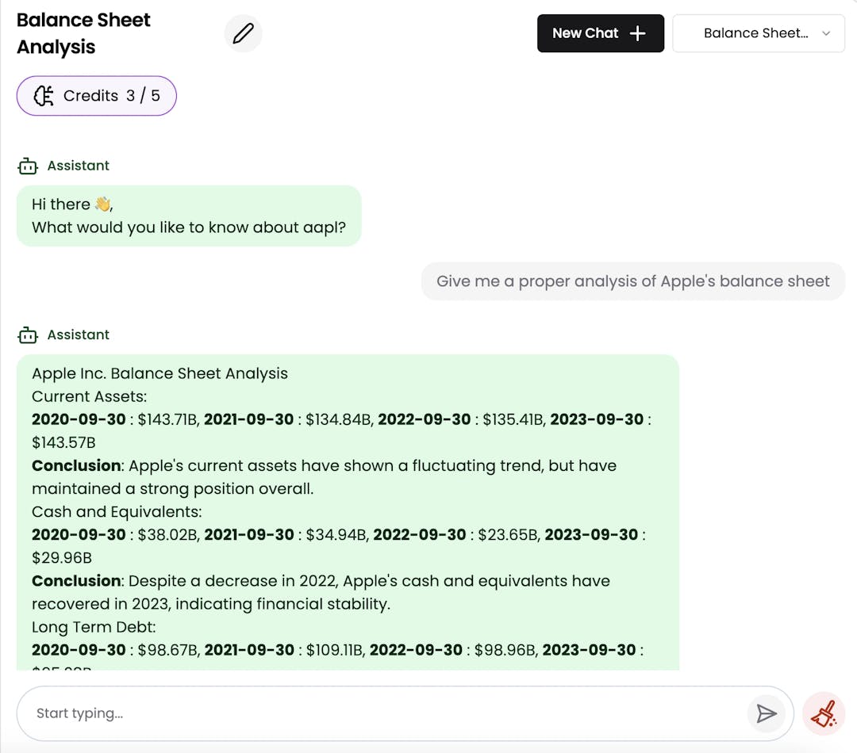Image resolution: width=857 pixels, height=753 pixels.
Task: Select the brain icon in the Credits badge
Action: 44,95
